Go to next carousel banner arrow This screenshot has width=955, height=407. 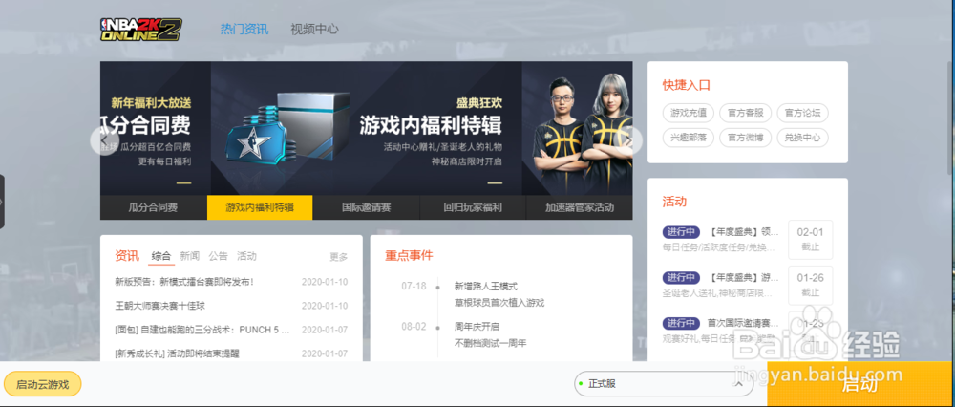click(x=628, y=140)
